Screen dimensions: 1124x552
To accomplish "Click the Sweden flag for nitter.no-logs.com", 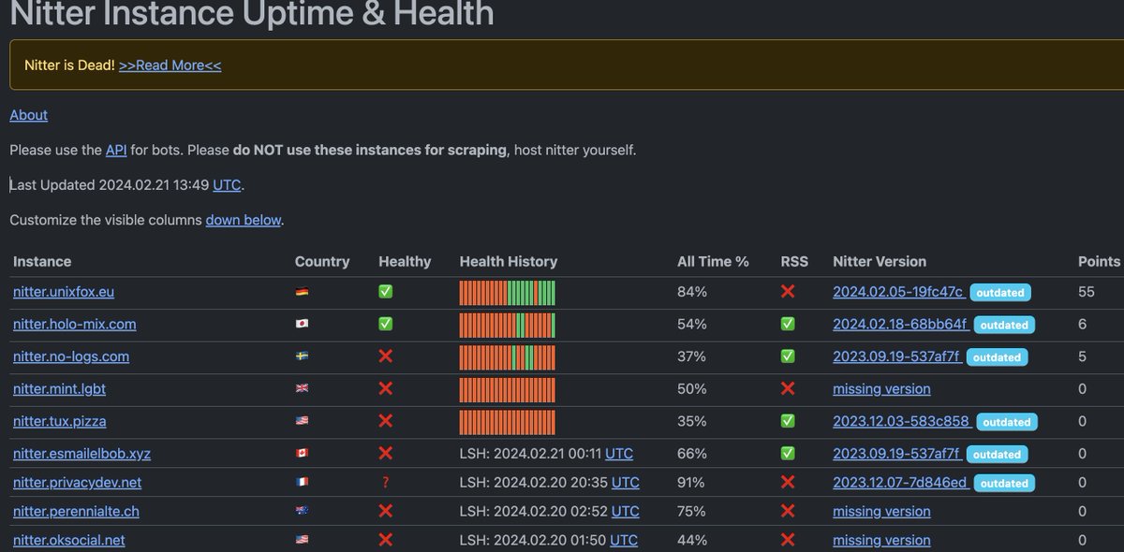I will pos(302,356).
